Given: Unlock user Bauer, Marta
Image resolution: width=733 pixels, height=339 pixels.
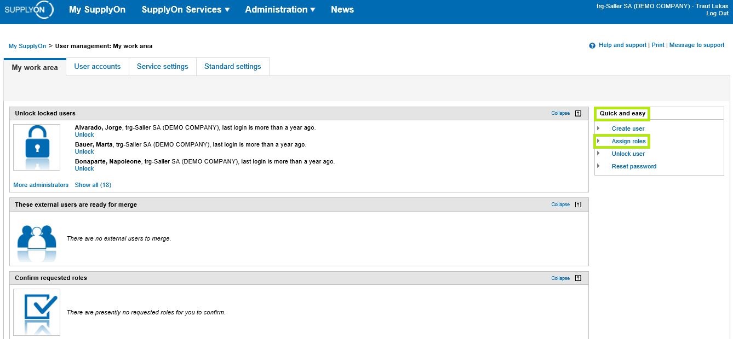Looking at the screenshot, I should tap(84, 151).
